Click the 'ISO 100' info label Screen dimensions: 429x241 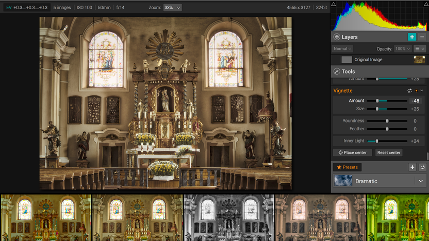[x=84, y=8]
